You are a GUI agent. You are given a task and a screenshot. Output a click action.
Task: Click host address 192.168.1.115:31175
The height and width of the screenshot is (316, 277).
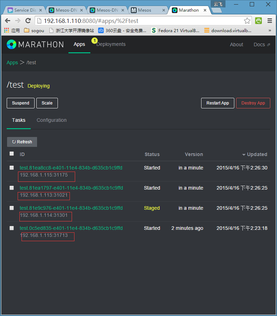(44, 175)
